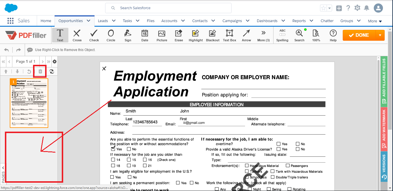Add a Picture to the document
This screenshot has width=393, height=191.
coord(162,35)
